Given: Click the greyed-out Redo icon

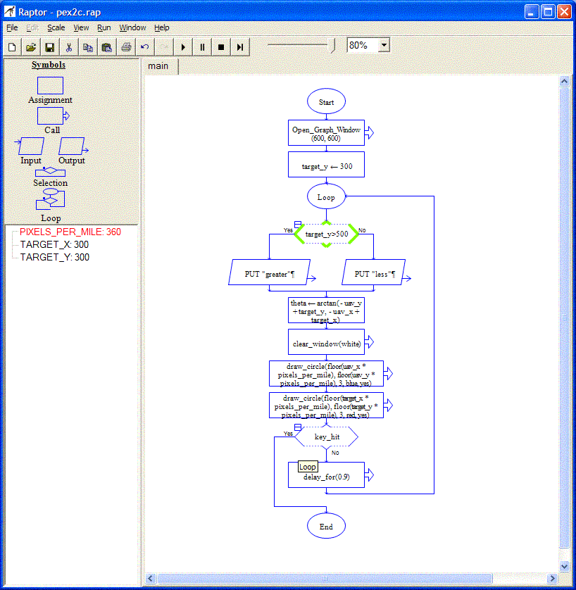Looking at the screenshot, I should coord(164,47).
